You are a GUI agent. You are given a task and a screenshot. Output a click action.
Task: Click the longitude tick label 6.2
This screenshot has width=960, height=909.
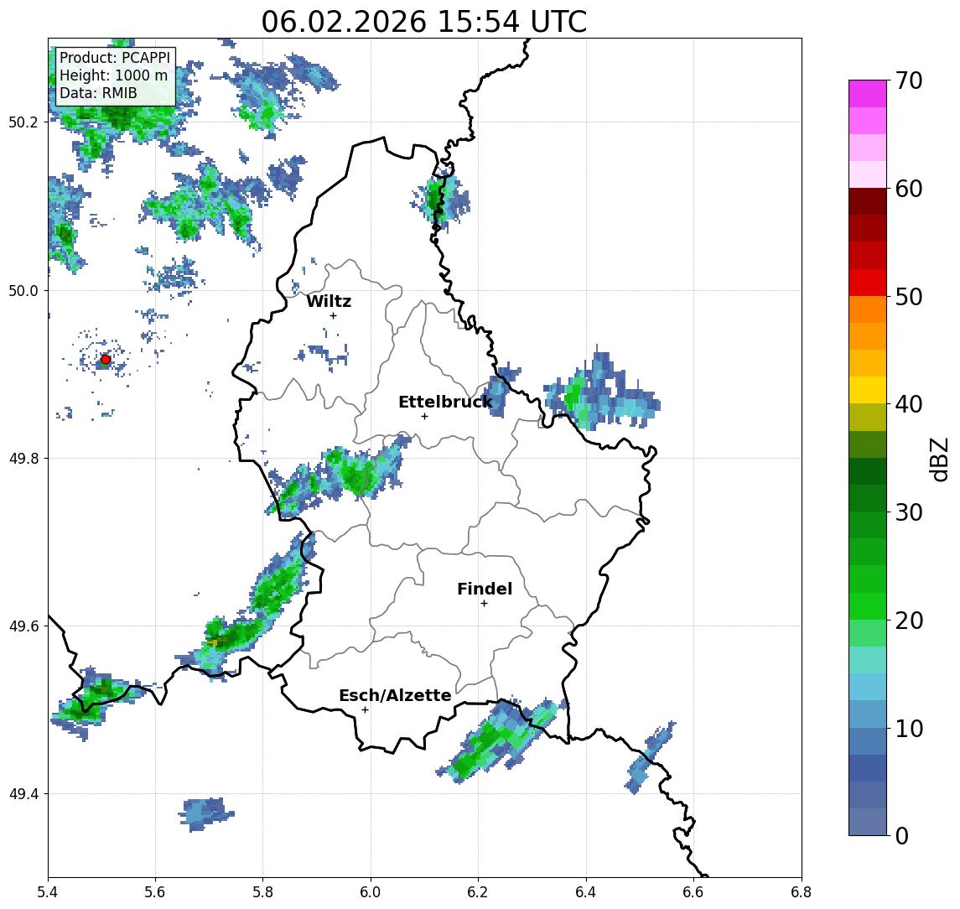coord(479,892)
